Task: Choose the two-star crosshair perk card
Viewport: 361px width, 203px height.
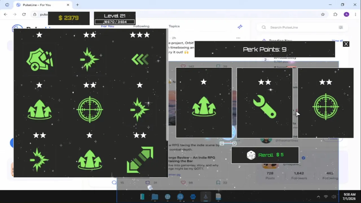Action: pyautogui.click(x=325, y=103)
